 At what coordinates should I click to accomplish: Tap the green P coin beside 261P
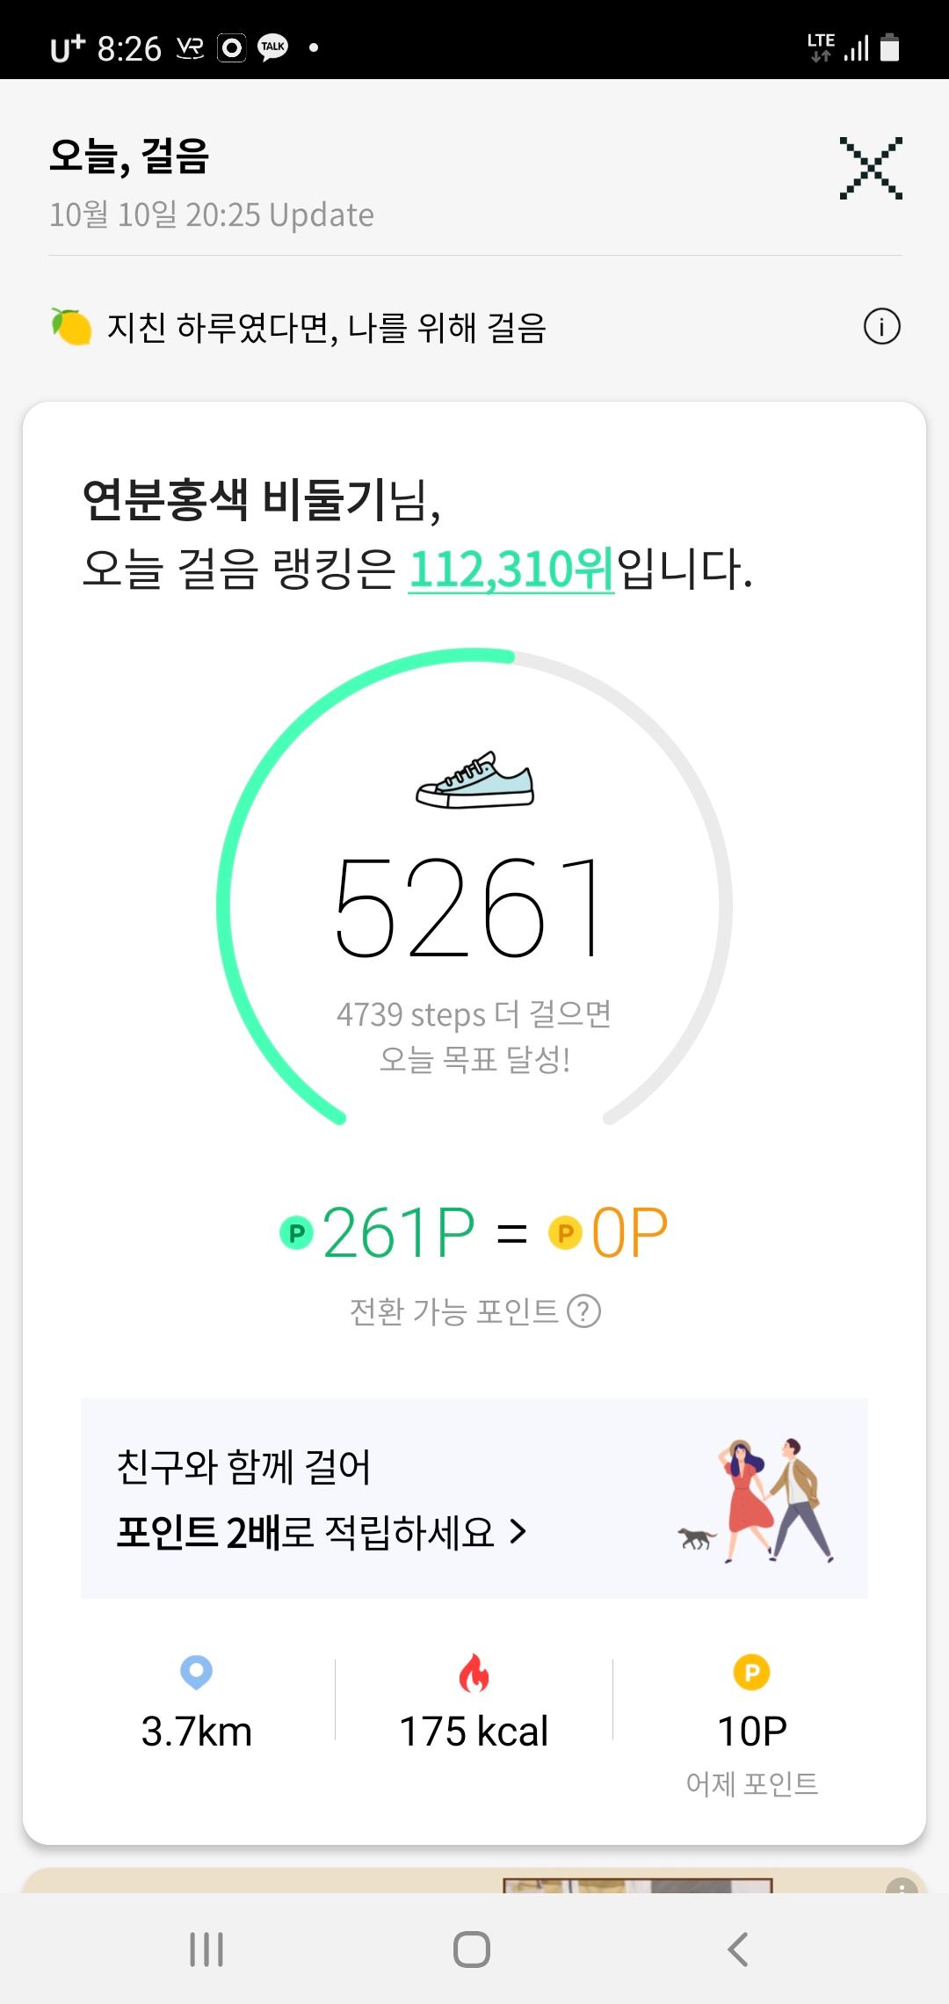297,1233
